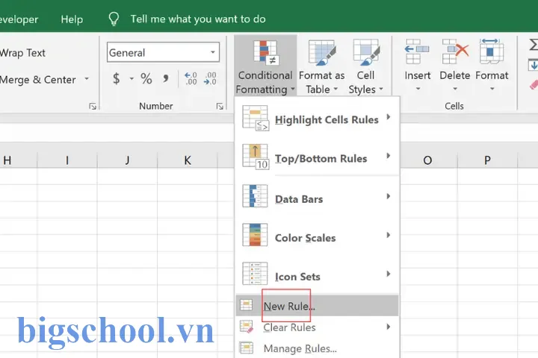Click the Tell me lightbulb icon
This screenshot has width=538, height=358.
point(114,19)
